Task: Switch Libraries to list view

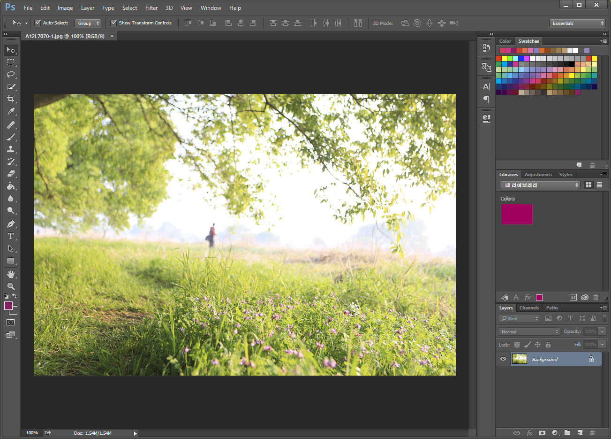Action: pos(599,185)
